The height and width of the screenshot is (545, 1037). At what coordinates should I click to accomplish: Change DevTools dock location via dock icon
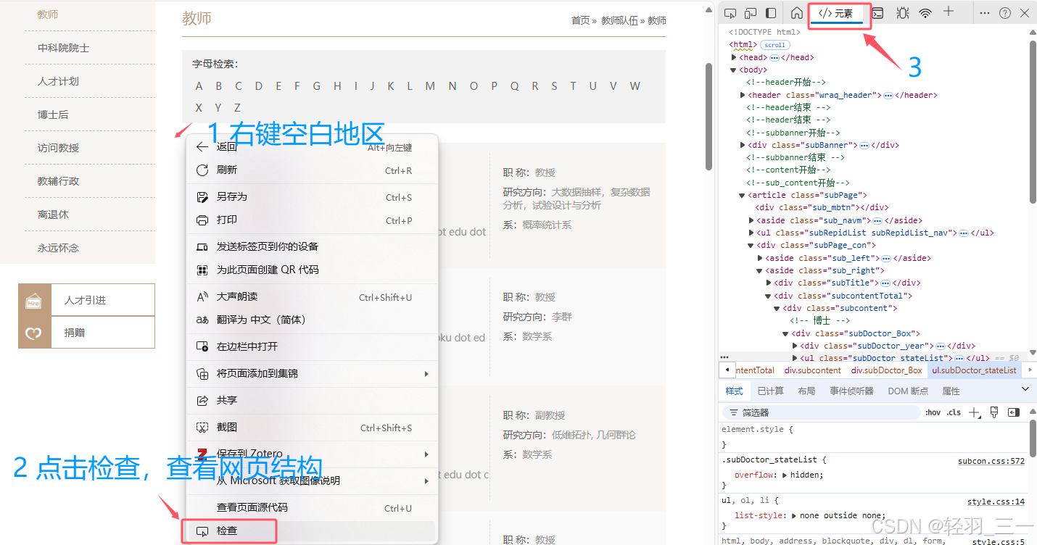(771, 12)
